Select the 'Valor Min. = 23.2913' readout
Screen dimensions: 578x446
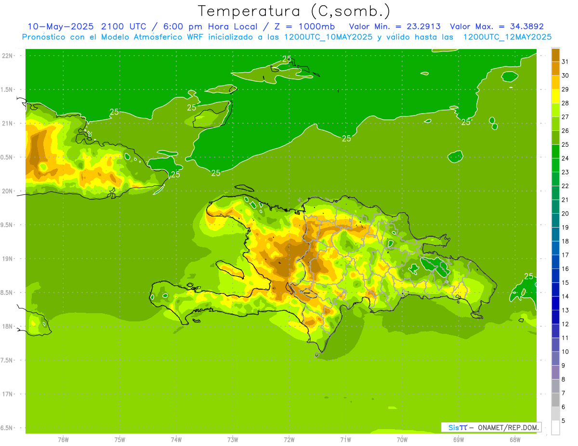(394, 26)
